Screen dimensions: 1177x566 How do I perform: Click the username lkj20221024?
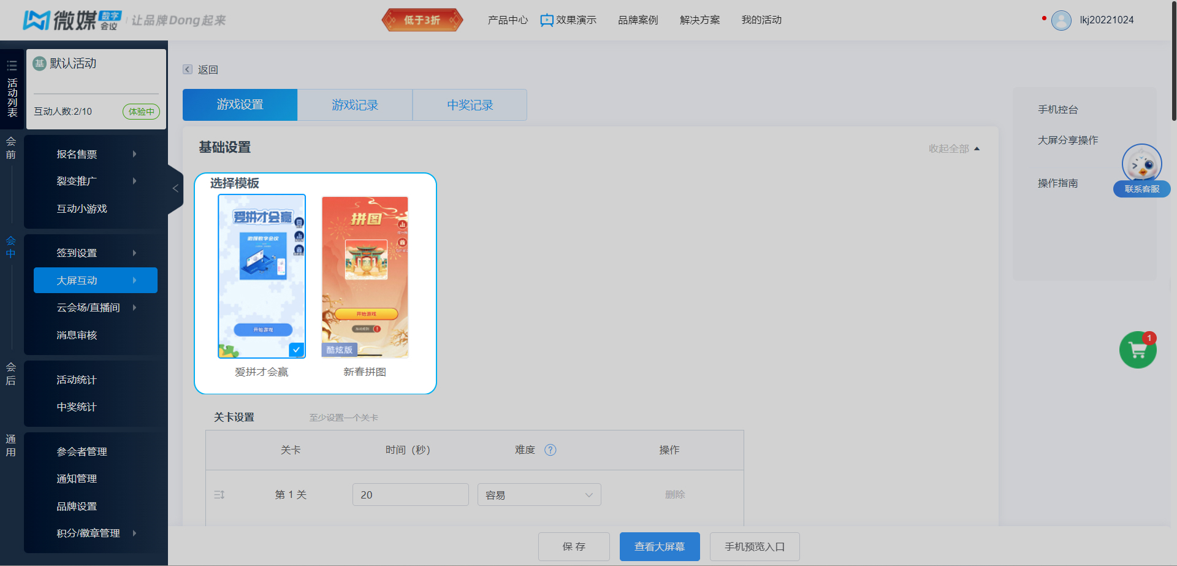tap(1107, 20)
